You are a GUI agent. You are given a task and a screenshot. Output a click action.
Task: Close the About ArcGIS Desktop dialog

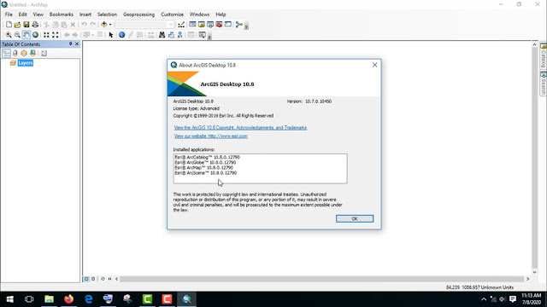pyautogui.click(x=374, y=65)
